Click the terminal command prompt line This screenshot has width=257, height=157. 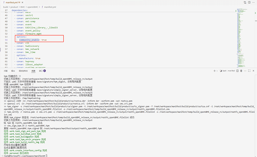(26, 155)
